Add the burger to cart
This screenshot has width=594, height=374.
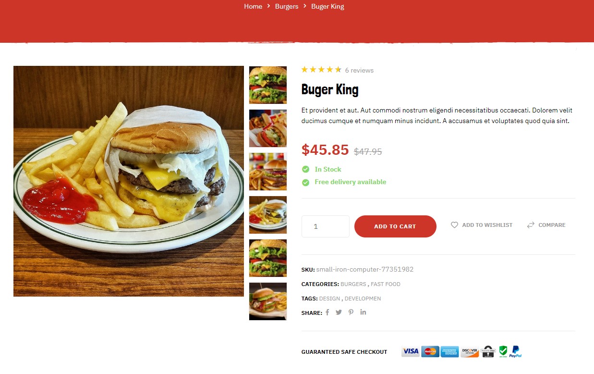pyautogui.click(x=395, y=226)
